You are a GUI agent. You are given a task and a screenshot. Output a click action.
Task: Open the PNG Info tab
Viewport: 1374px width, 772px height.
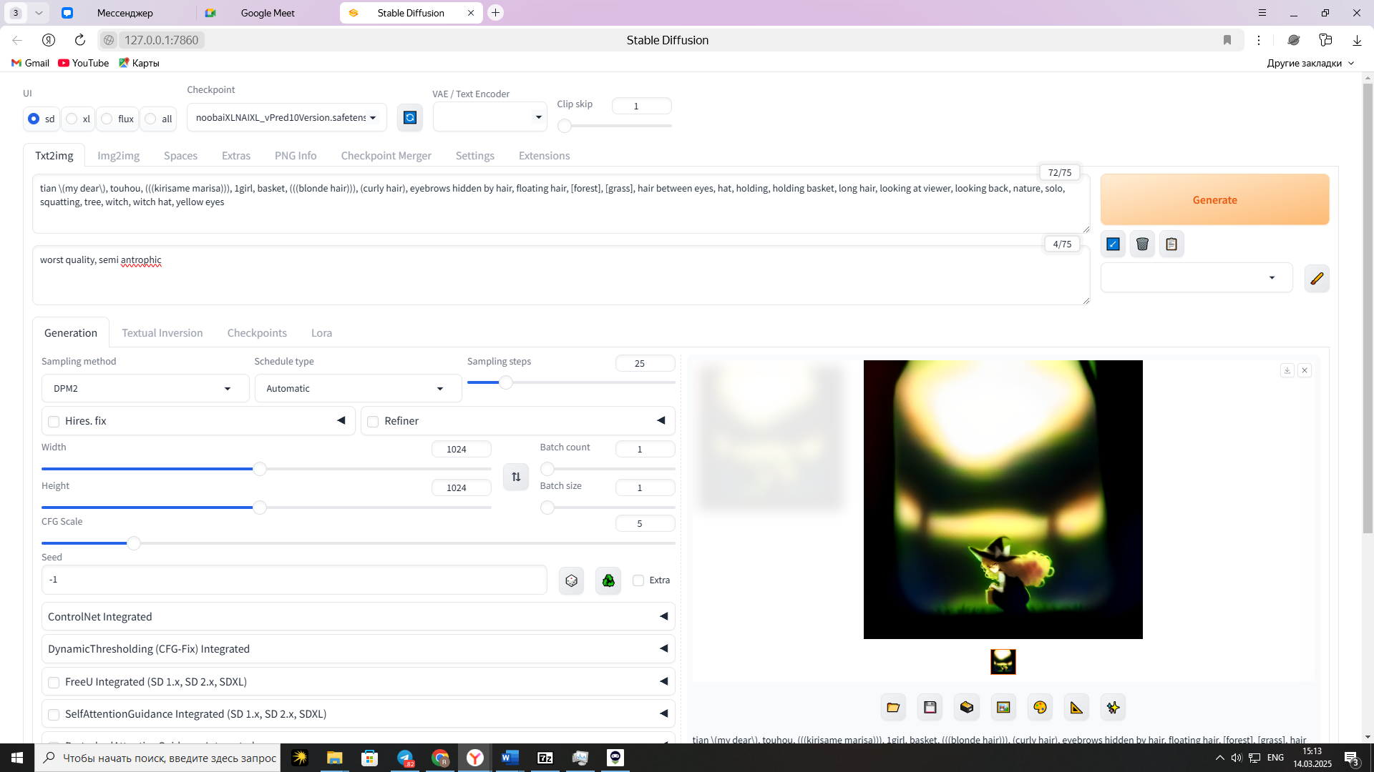tap(296, 156)
